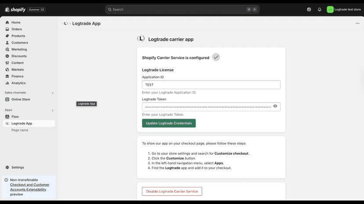364x204 pixels.
Task: Click the Markets globe icon
Action: tap(7, 70)
